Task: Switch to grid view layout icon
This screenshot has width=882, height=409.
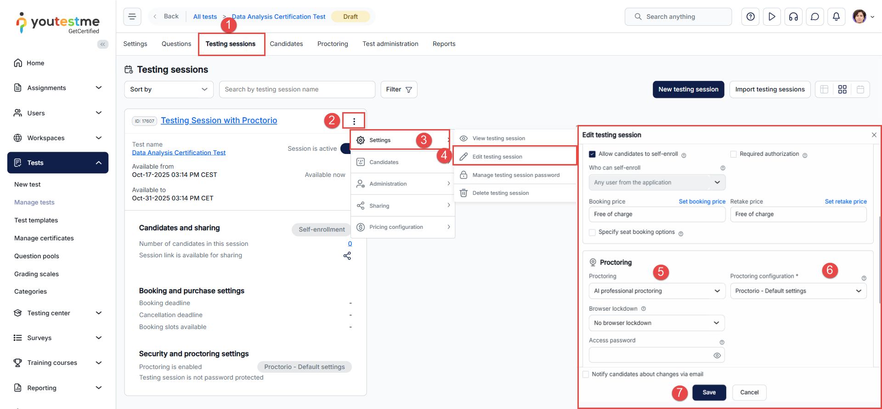Action: [842, 90]
